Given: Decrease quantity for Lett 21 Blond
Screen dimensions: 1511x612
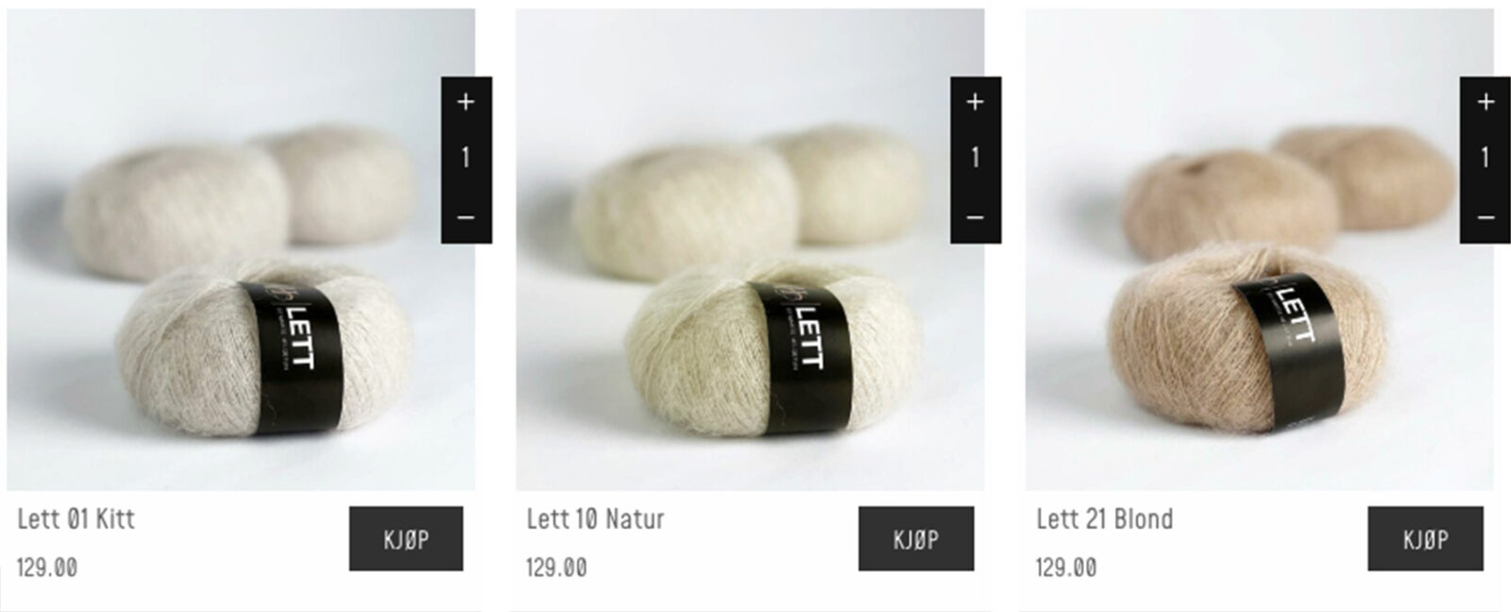Looking at the screenshot, I should tap(1485, 217).
